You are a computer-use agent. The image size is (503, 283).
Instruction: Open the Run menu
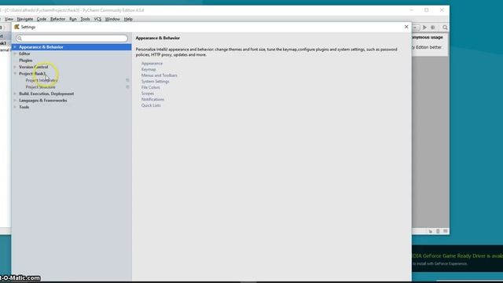pyautogui.click(x=73, y=19)
